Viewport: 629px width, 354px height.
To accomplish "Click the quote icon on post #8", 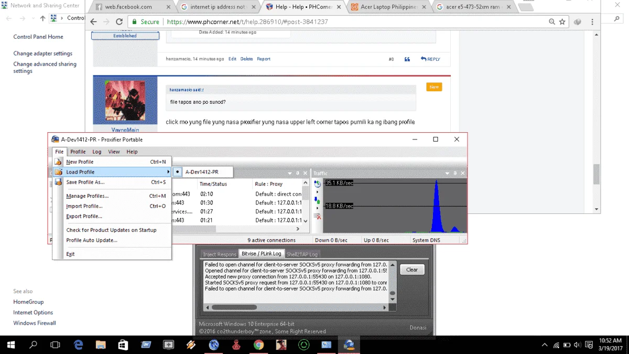I will (407, 59).
